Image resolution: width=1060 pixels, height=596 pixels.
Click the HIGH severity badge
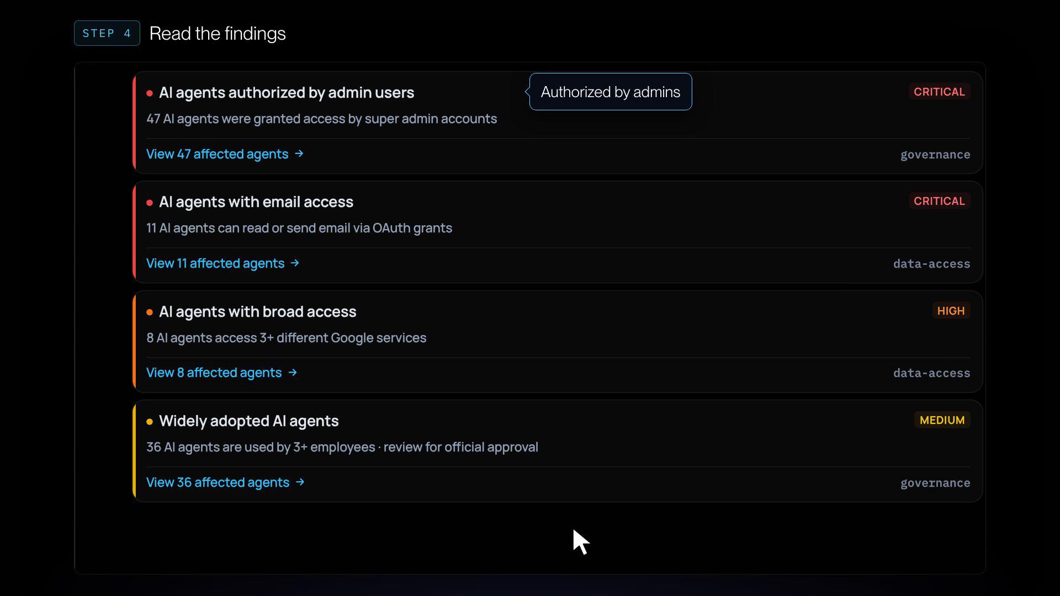[951, 311]
